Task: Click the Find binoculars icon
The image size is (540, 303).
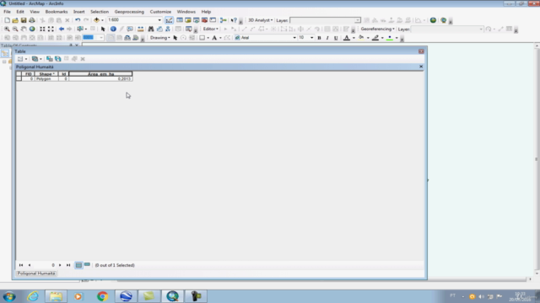Action: (151, 29)
